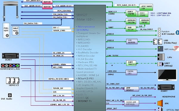Select the SUB MICOM block
Viewport: 179px width, 111px height.
pos(131,29)
